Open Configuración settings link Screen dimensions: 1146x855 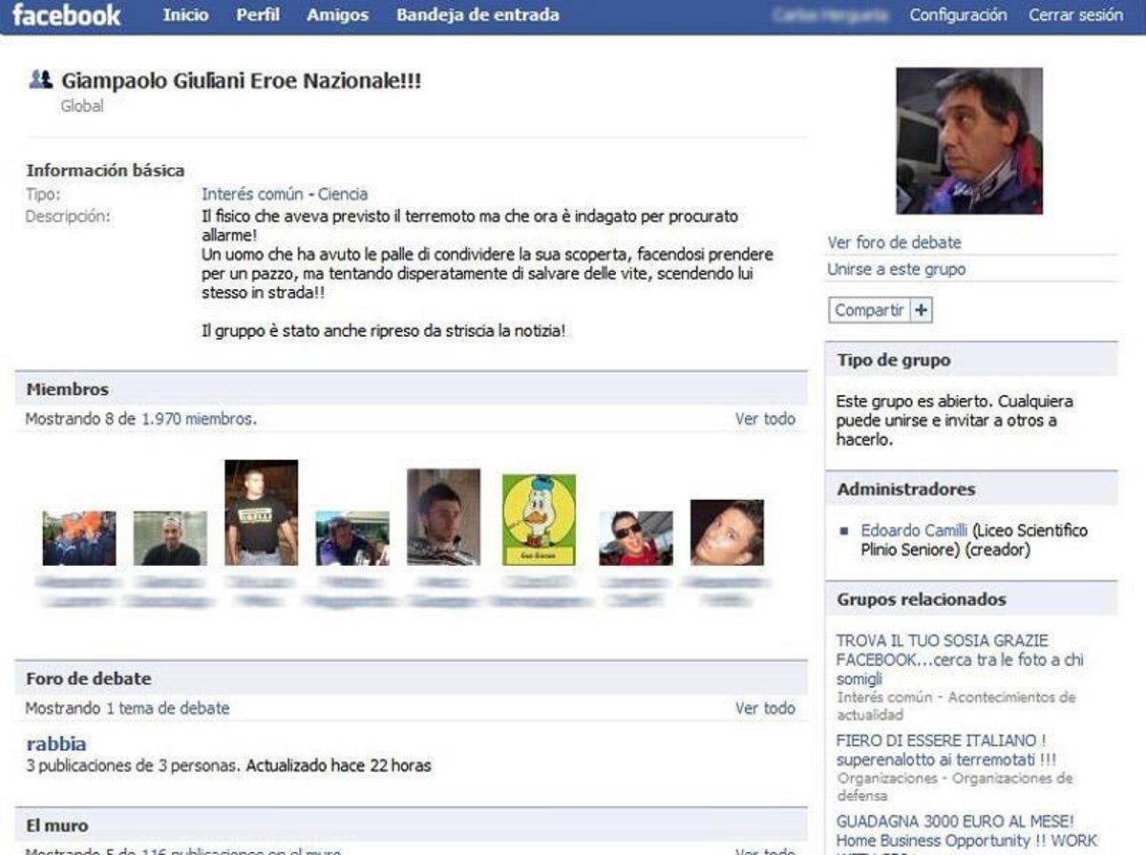(x=958, y=15)
